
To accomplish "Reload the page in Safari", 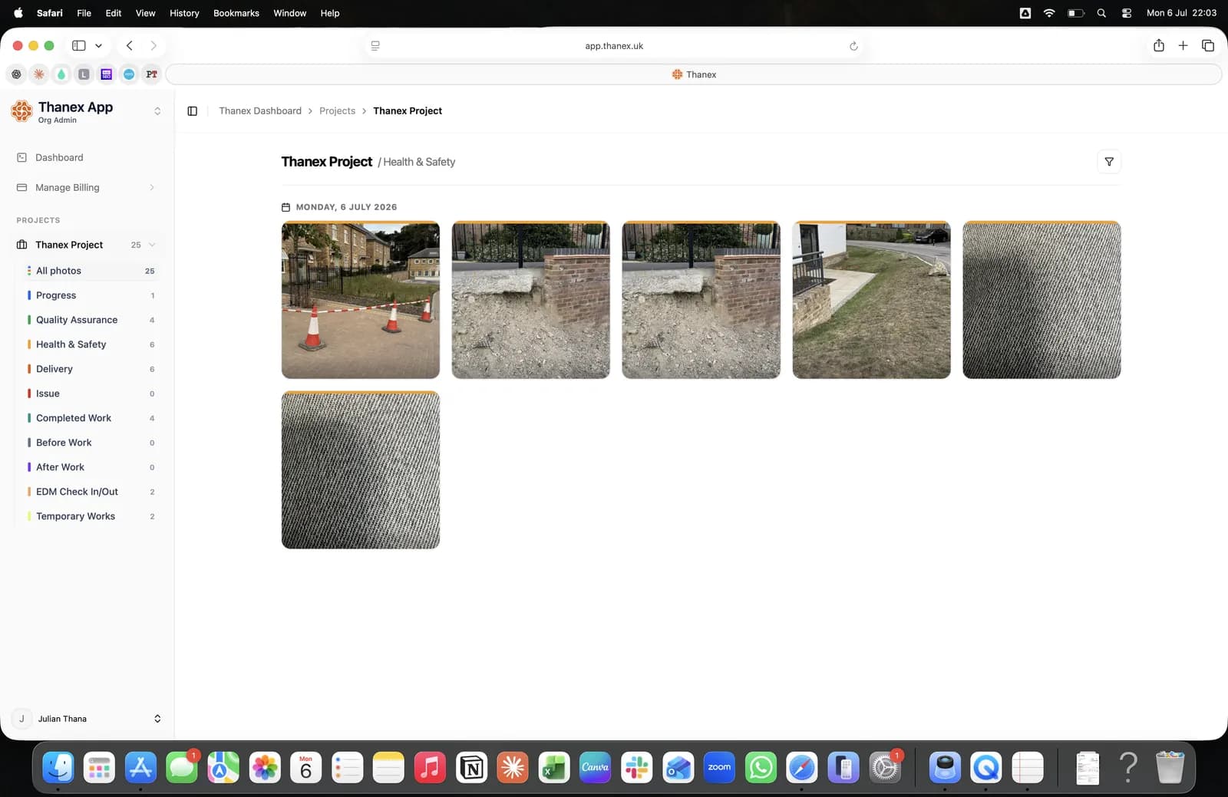I will coord(853,46).
